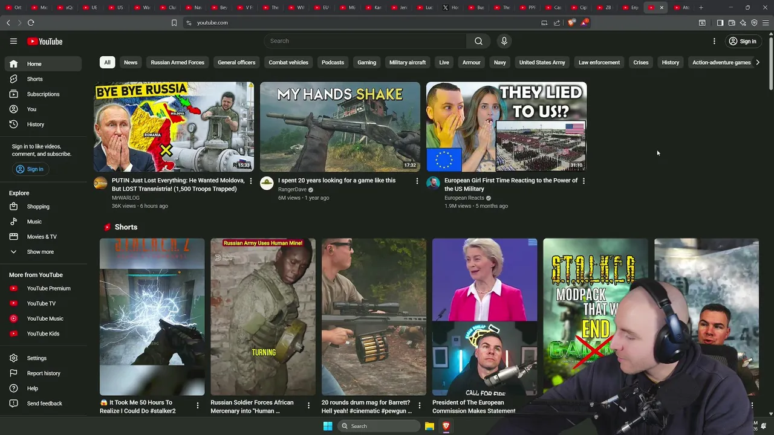Image resolution: width=774 pixels, height=435 pixels.
Task: Open more options for stalker2 Short
Action: coord(197,405)
